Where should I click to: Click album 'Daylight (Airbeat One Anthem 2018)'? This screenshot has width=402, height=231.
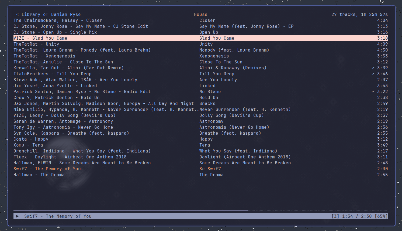click(245, 157)
